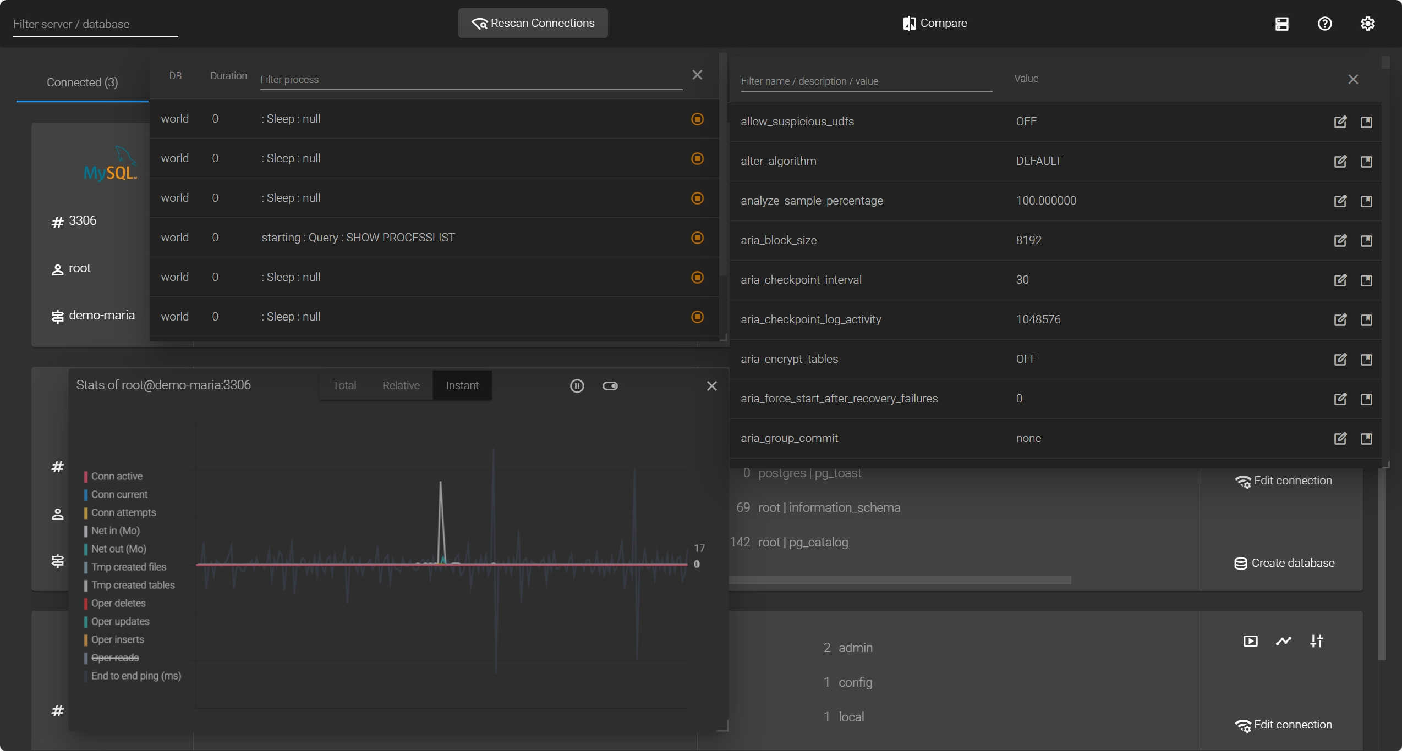
Task: Open variables sliders icon for connection
Action: coord(1317,641)
